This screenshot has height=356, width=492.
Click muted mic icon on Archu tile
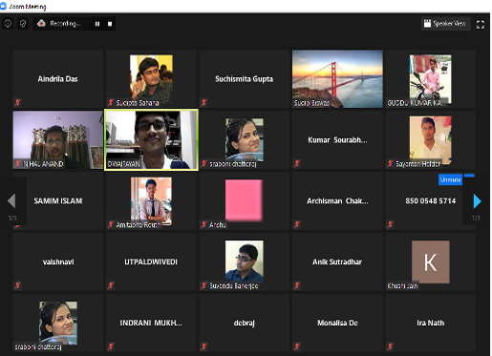pos(204,224)
